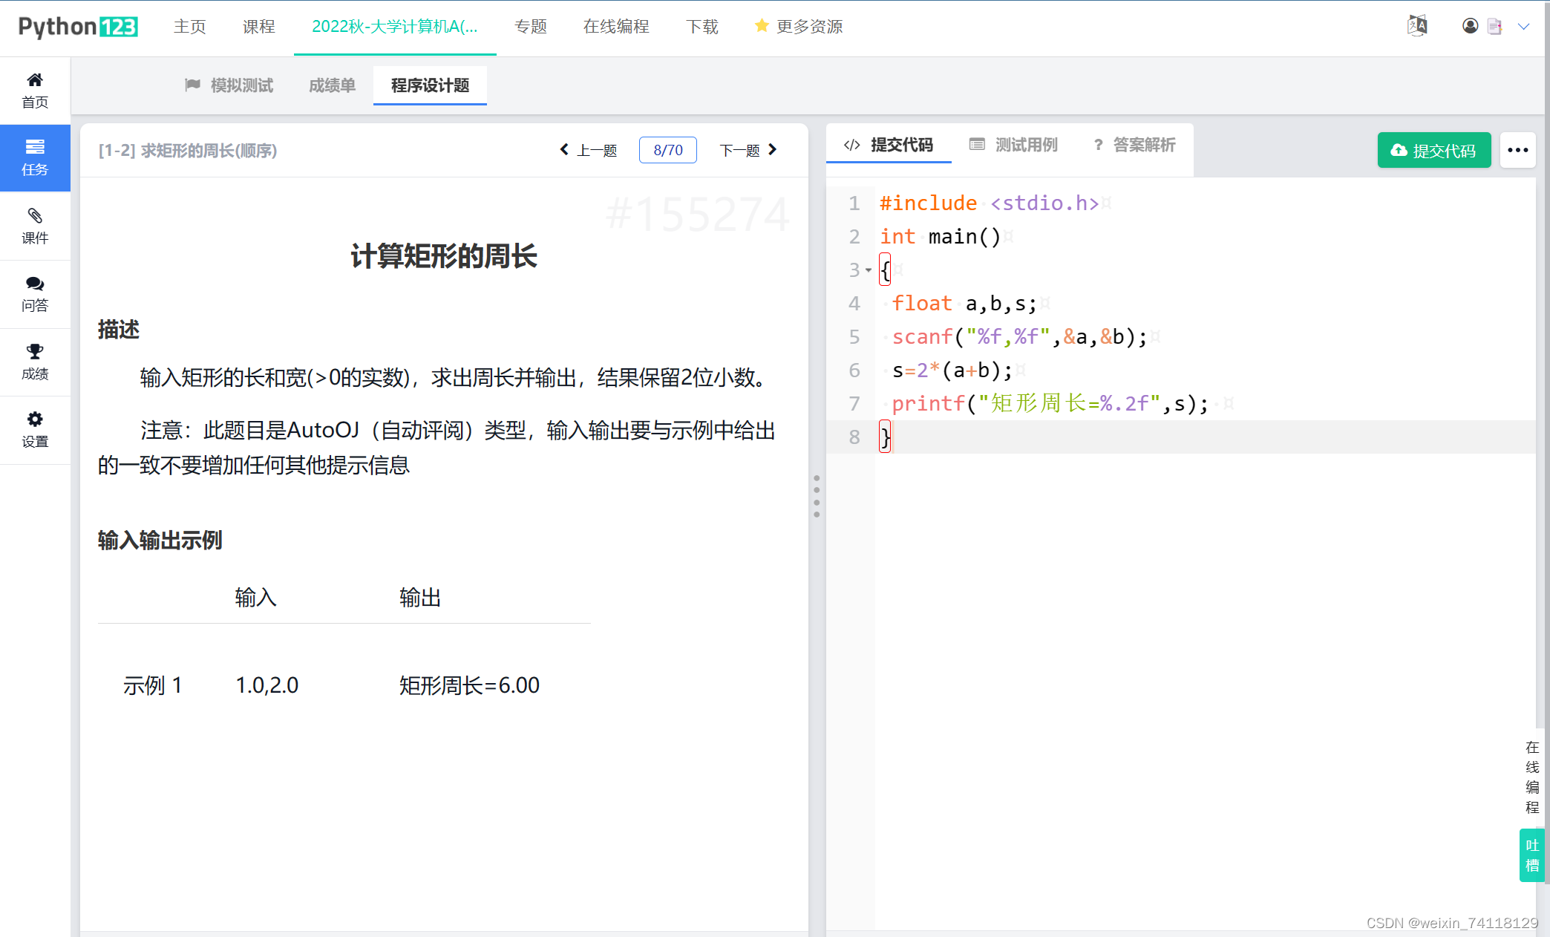Image resolution: width=1550 pixels, height=937 pixels.
Task: Open the 2022秋-大学计算机A nav item
Action: click(x=395, y=27)
